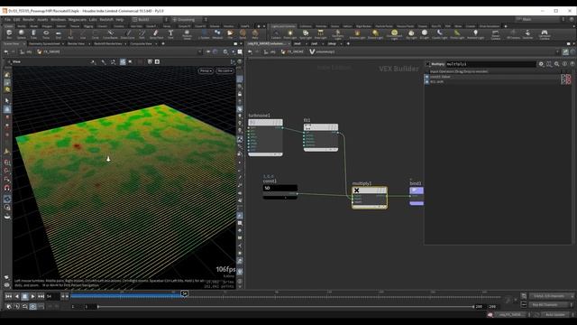Play forward
577x325 pixels.
pos(32,296)
